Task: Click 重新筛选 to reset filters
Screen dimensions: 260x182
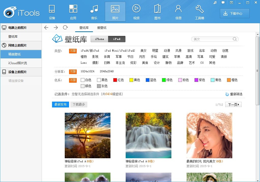Action: coord(236,94)
